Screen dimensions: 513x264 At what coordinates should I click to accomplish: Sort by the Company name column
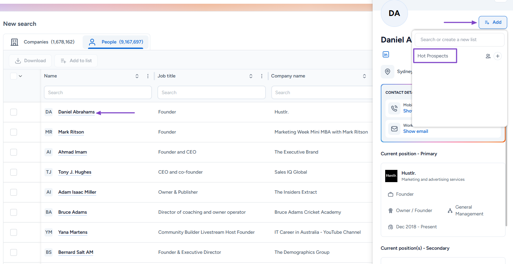click(364, 76)
